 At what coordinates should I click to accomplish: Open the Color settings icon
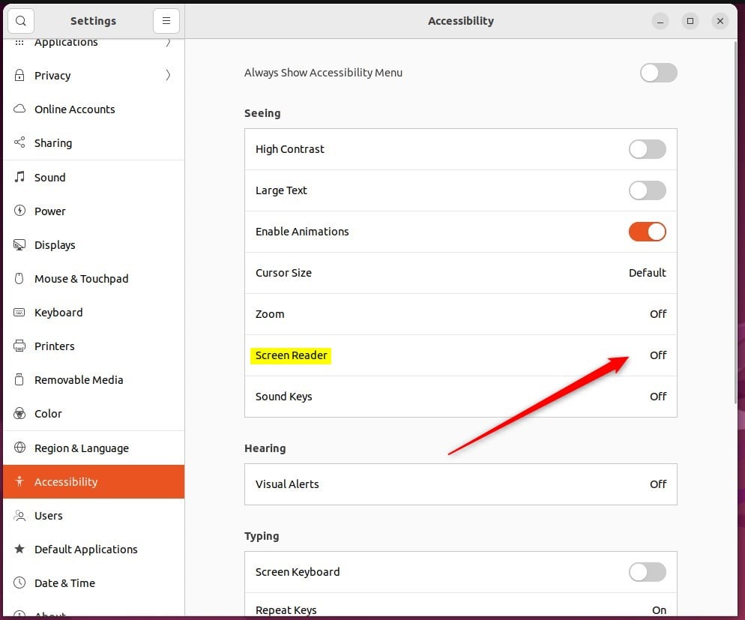pyautogui.click(x=20, y=413)
